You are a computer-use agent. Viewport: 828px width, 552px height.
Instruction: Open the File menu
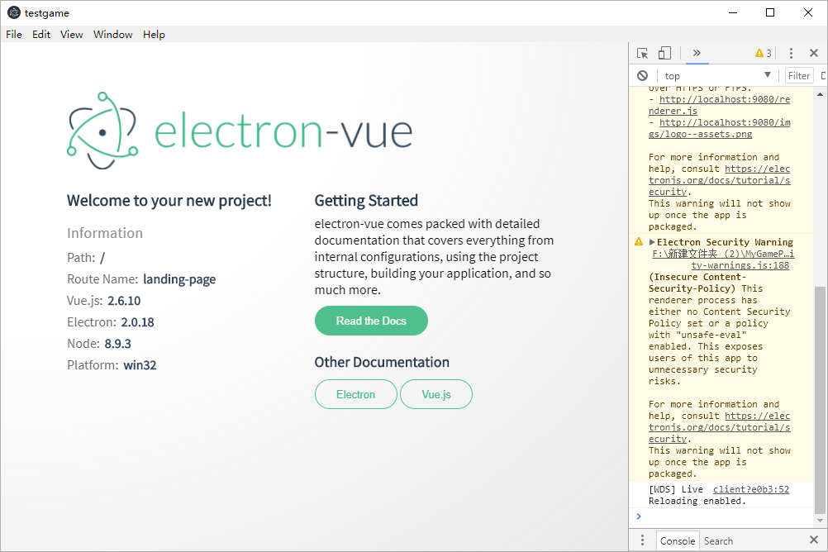click(14, 35)
